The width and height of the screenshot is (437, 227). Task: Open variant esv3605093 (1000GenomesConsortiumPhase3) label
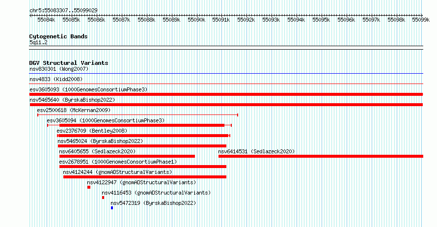[88, 89]
